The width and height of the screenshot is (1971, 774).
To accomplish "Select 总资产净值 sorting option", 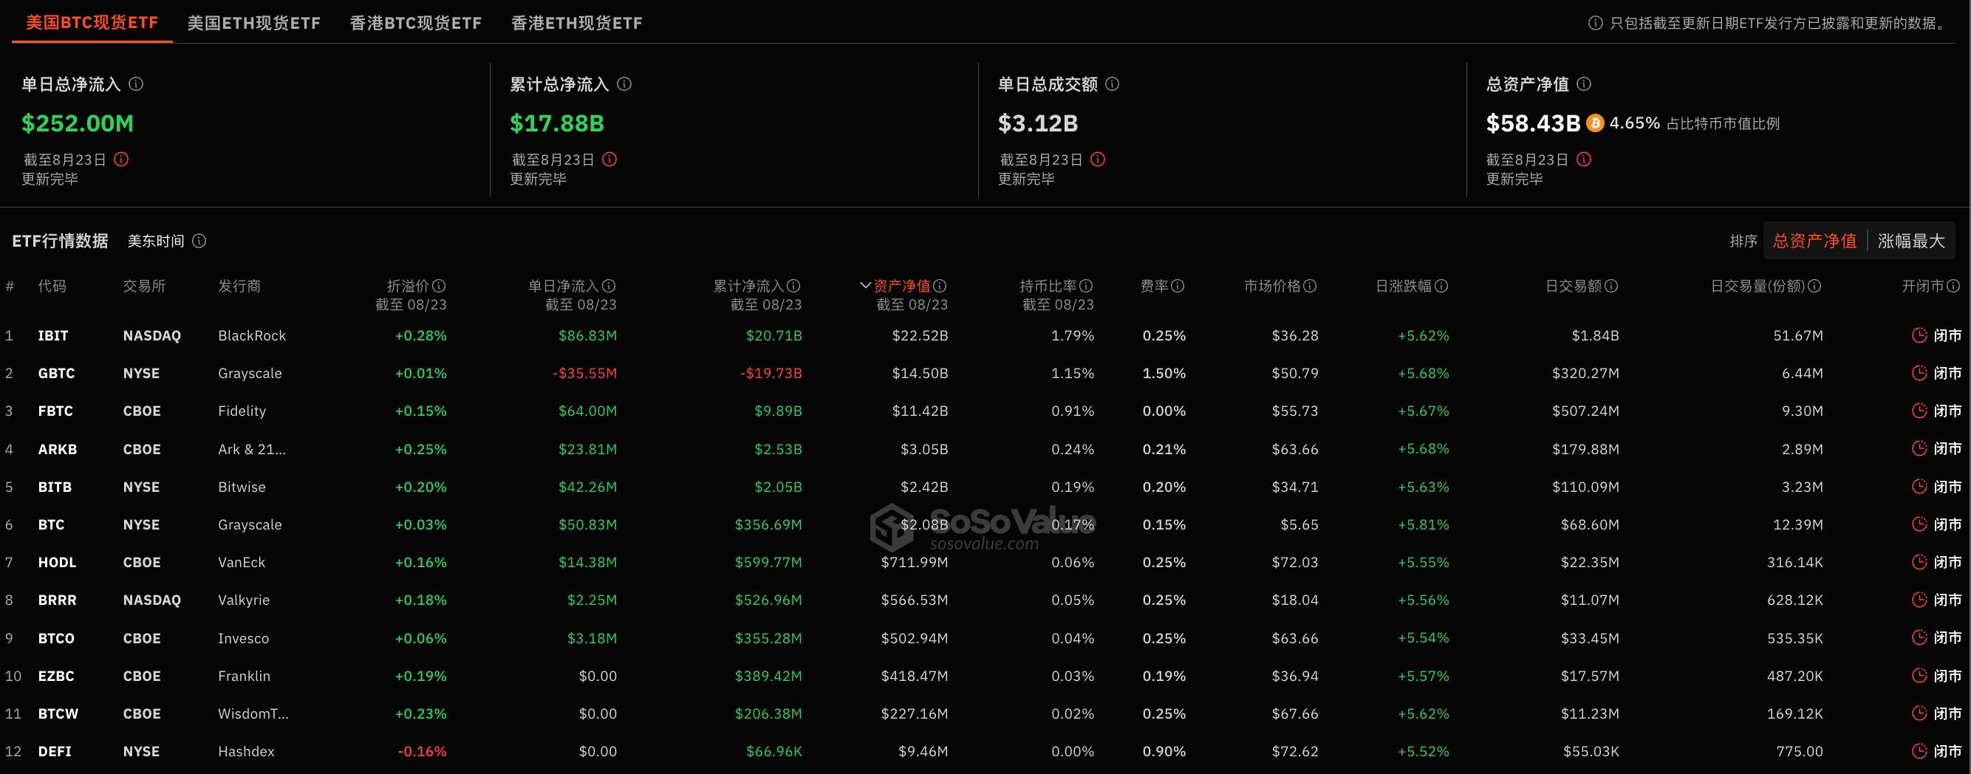I will (x=1814, y=240).
